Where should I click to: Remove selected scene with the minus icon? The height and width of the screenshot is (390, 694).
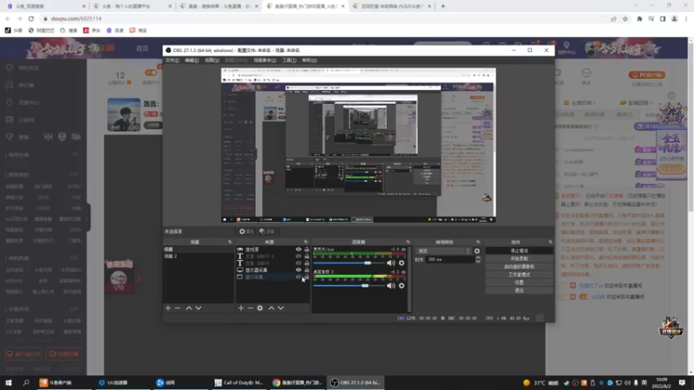[x=178, y=308]
